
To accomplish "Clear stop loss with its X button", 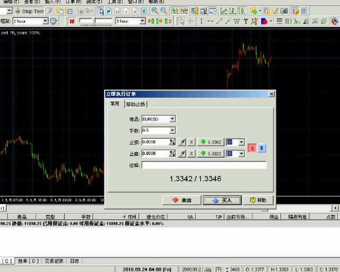I will pos(191,142).
